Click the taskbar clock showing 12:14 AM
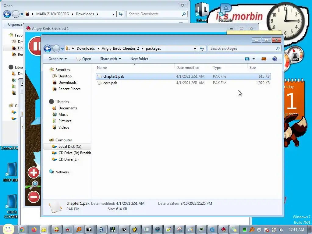This screenshot has width=312, height=234. pyautogui.click(x=296, y=230)
